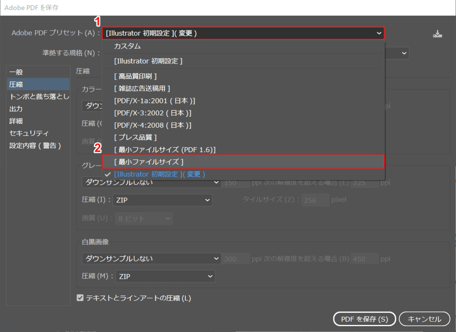This screenshot has height=332, width=456.
Task: Choose [PDF/X-1a:2001 (日本)] preset
Action: [243, 101]
